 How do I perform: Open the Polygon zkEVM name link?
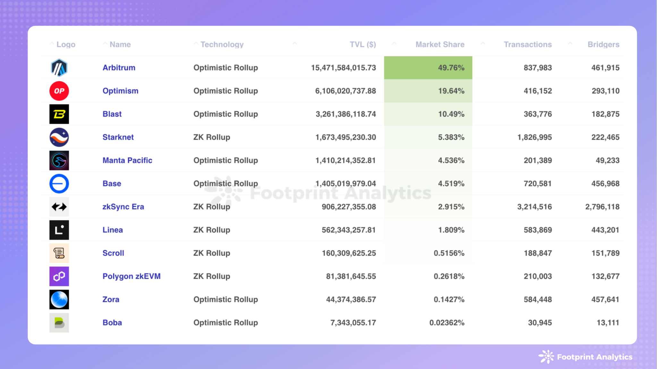(x=131, y=276)
